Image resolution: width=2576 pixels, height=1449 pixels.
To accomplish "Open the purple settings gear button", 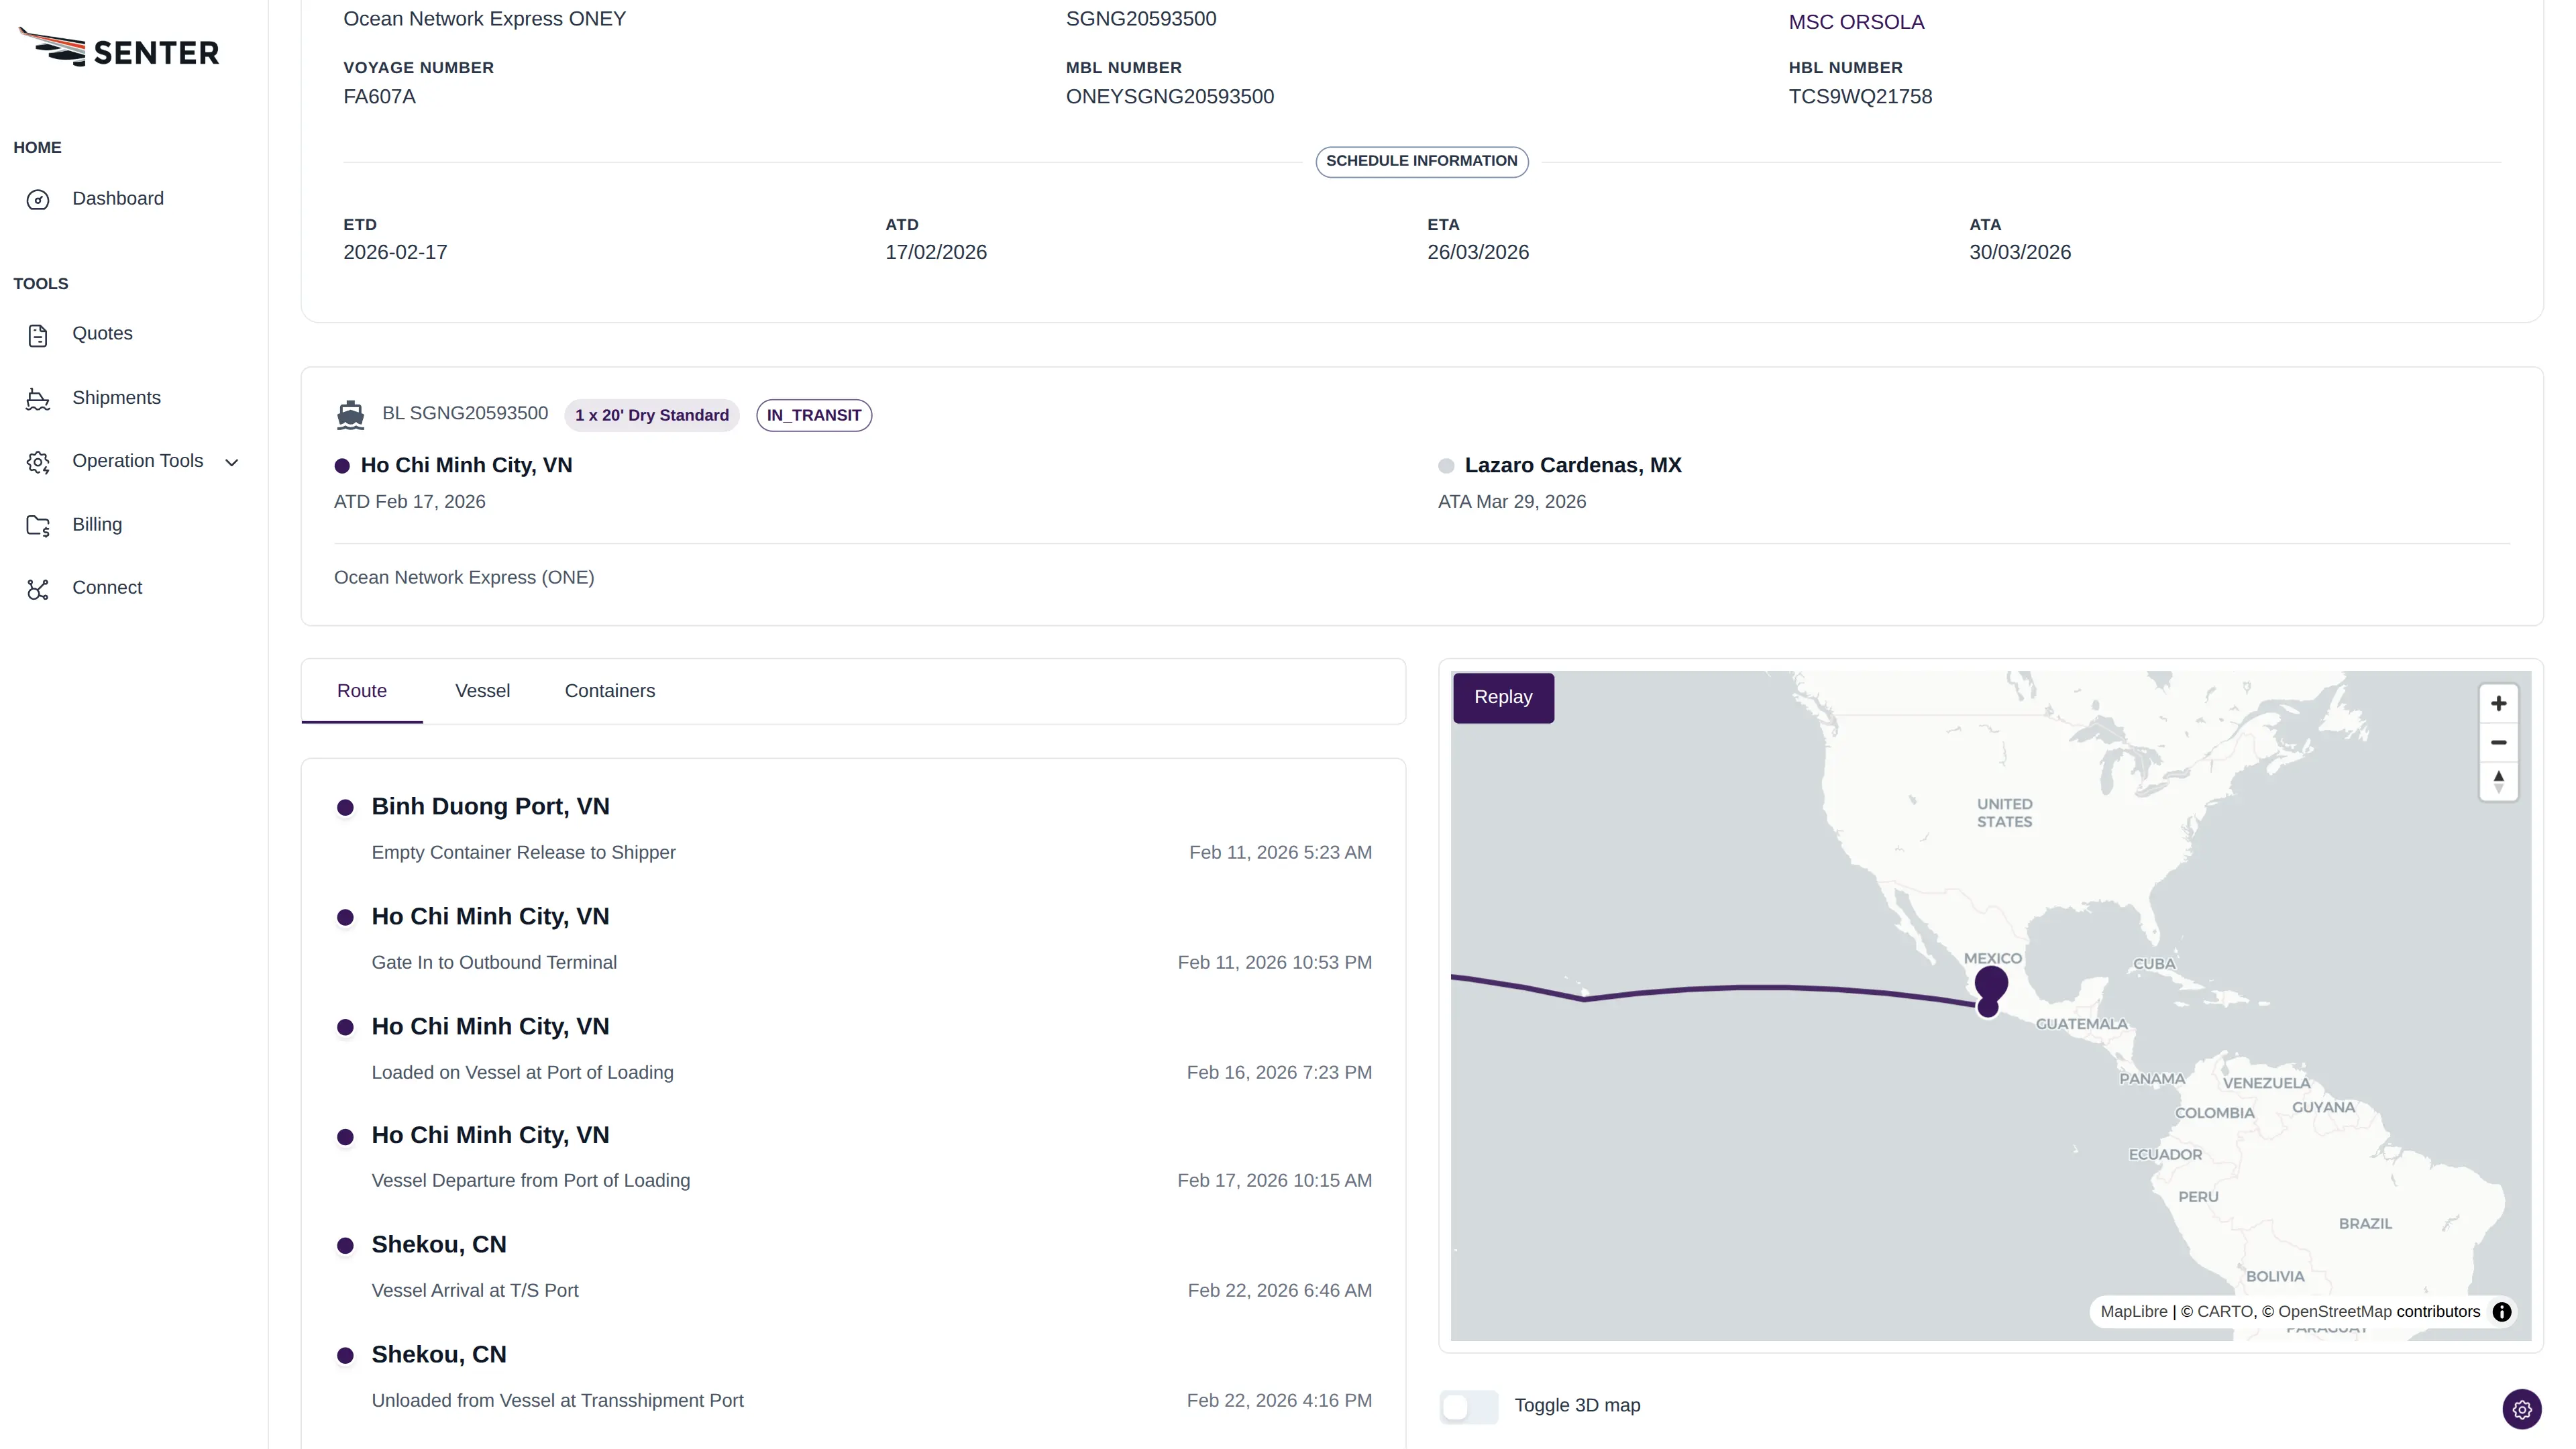I will 2522,1409.
